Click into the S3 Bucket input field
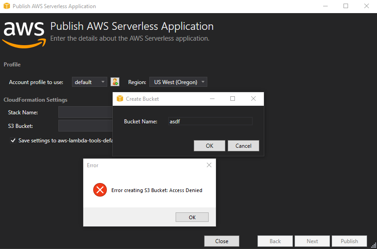The height and width of the screenshot is (249, 377). click(86, 126)
